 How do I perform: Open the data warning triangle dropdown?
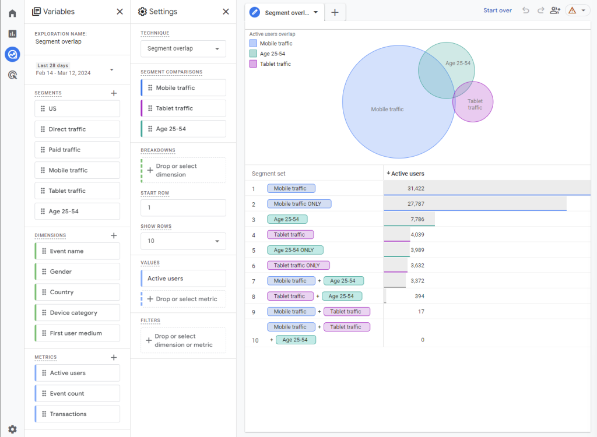(x=577, y=10)
